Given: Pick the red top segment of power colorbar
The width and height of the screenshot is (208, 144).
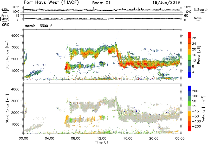Looking at the screenshot, I should (190, 35).
